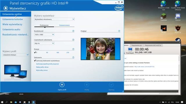
Task: Open resolution dropdown showing 1920 x 1080
Action: tap(44, 35)
